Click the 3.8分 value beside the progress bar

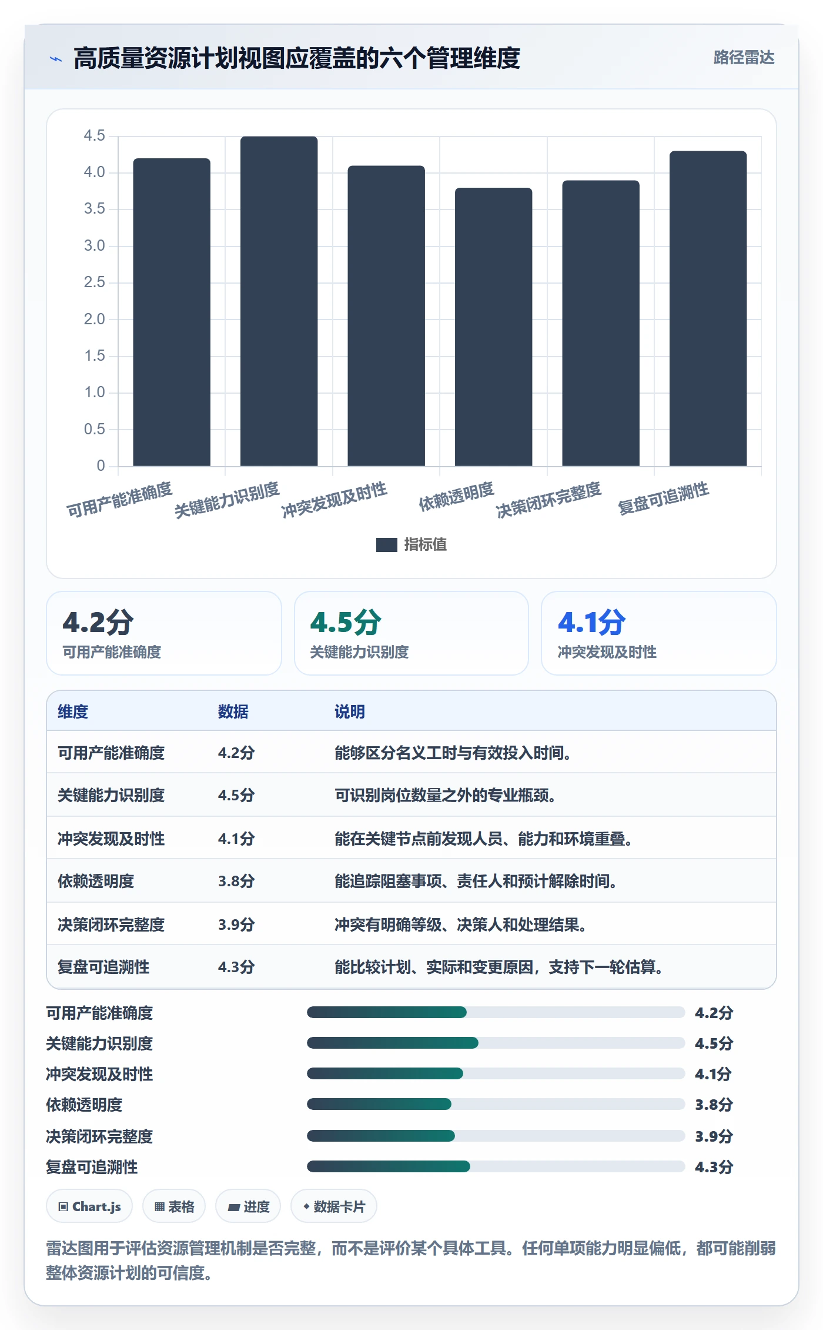pyautogui.click(x=714, y=1105)
